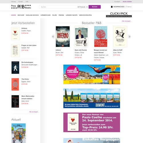This screenshot has width=143, height=143.
Task: Open the Inferno book cover thumbnail
Action: pos(63,37)
